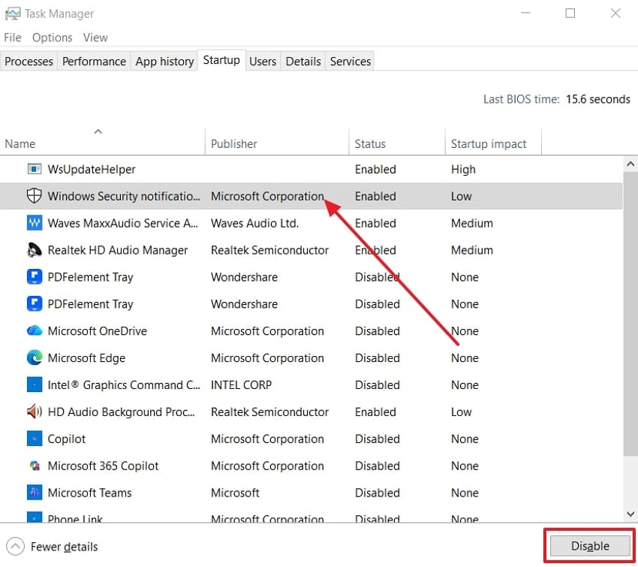Switch to the Performance tab
The image size is (638, 567).
pyautogui.click(x=93, y=61)
